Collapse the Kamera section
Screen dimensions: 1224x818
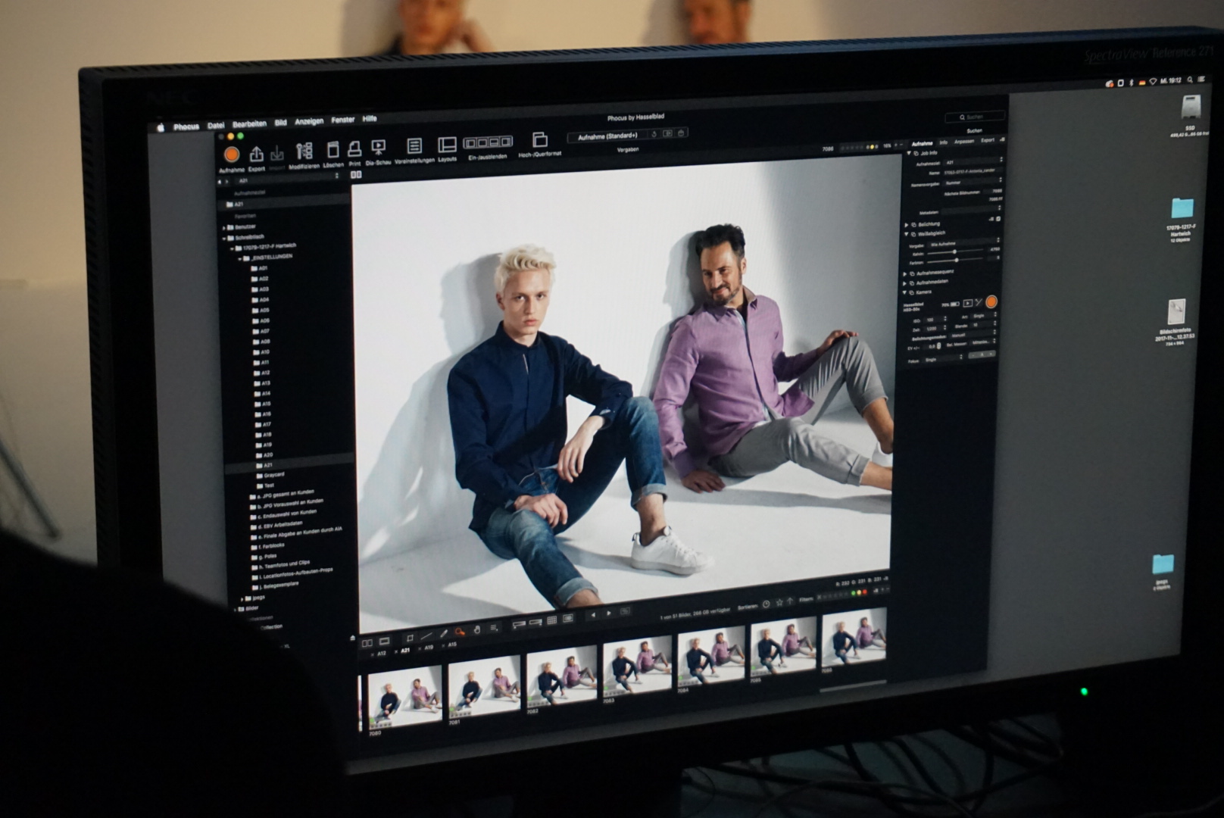click(x=904, y=292)
